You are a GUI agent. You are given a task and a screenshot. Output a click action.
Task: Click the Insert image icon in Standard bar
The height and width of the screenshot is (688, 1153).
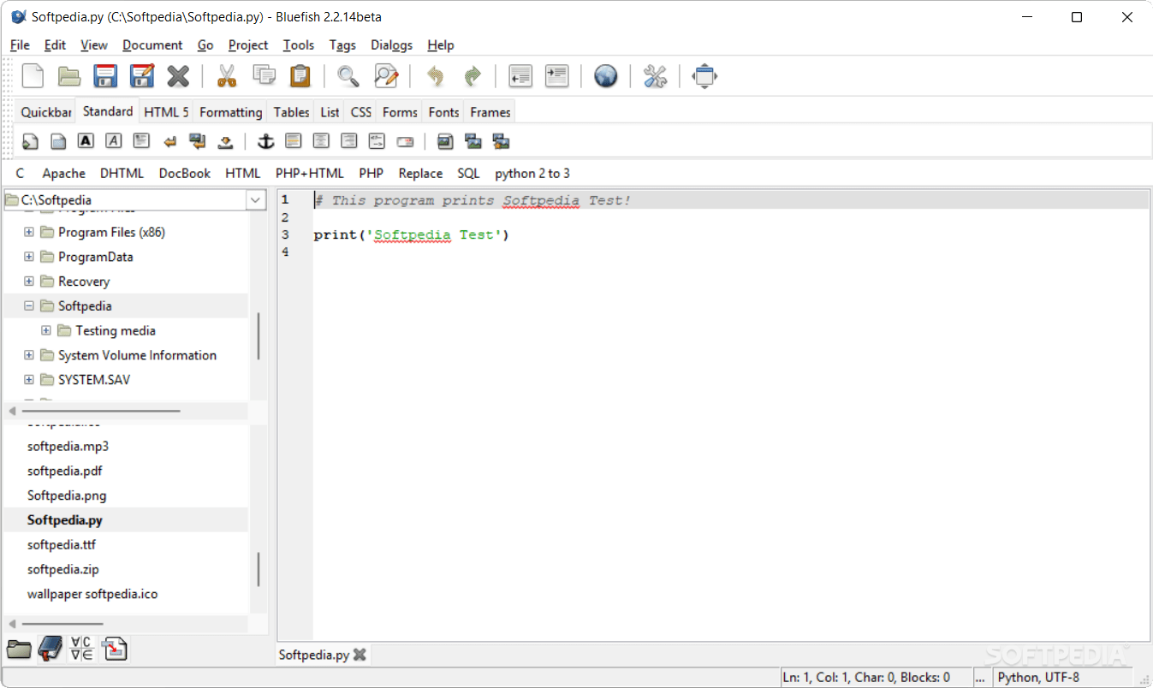pyautogui.click(x=444, y=141)
